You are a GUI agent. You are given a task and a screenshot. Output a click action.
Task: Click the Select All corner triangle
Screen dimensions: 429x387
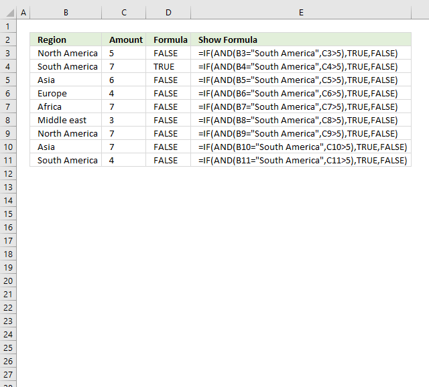click(x=10, y=13)
